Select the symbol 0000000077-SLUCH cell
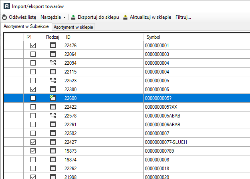 pos(197,142)
